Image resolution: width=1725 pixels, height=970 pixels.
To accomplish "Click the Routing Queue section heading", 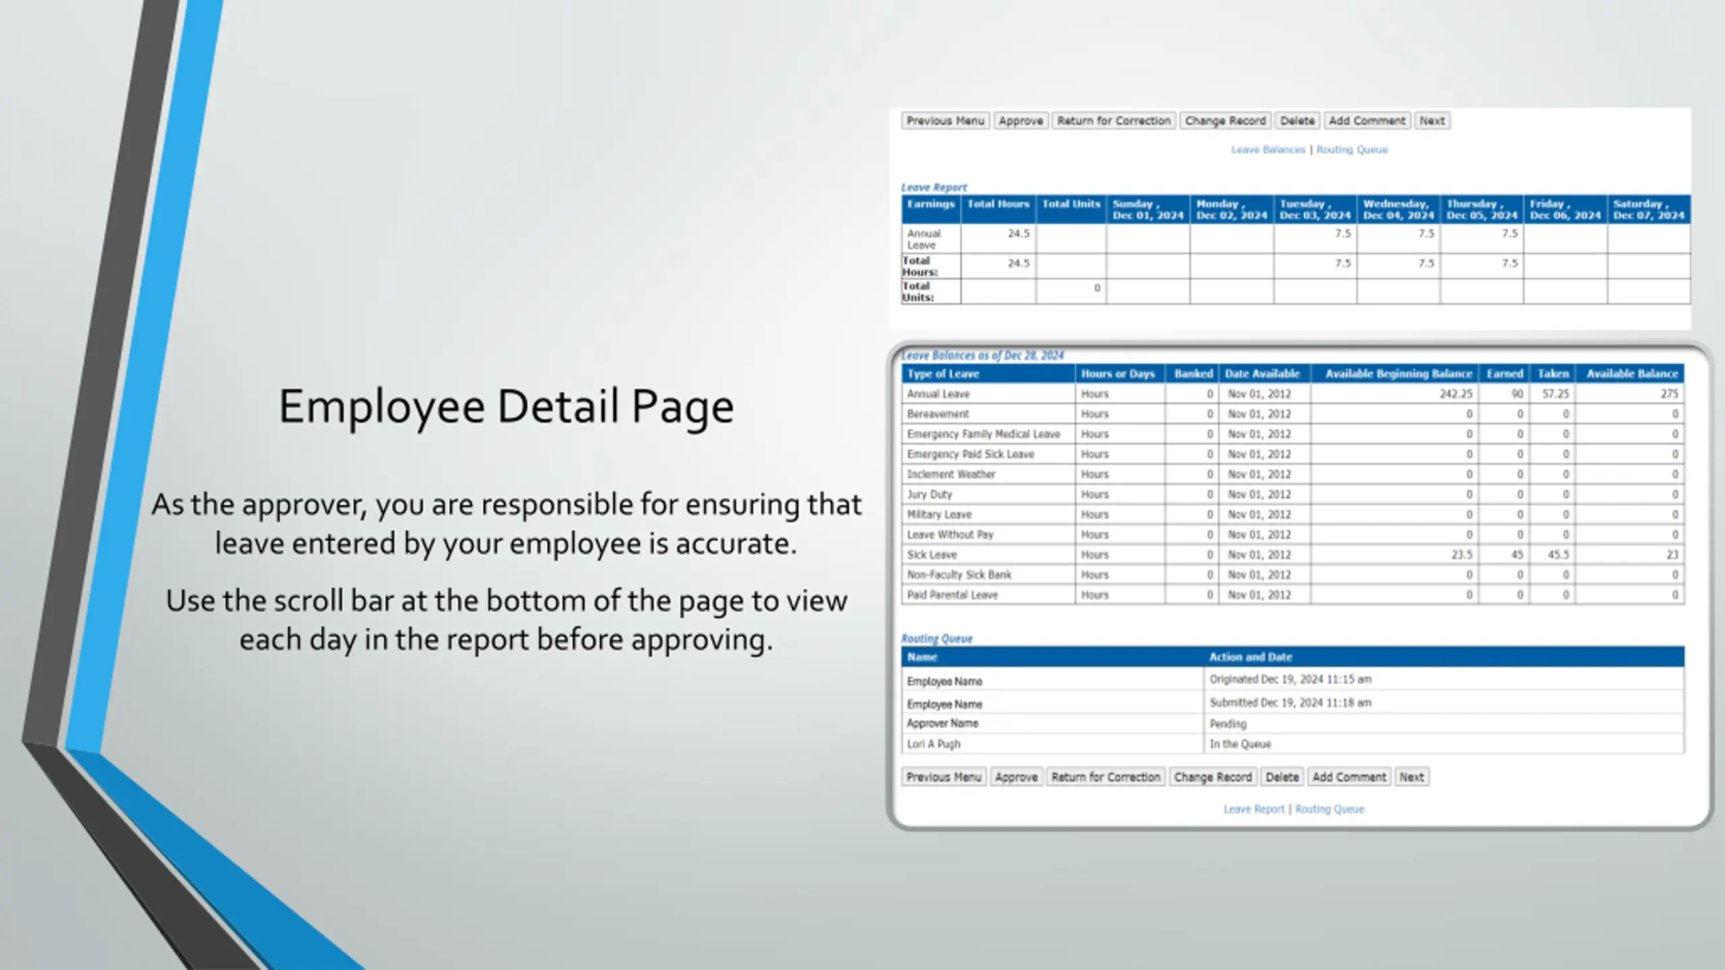I will [937, 639].
